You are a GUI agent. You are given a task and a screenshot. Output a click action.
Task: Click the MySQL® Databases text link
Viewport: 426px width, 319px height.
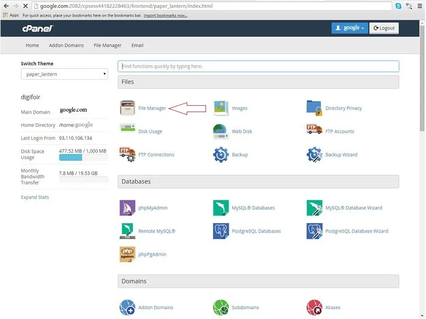253,208
